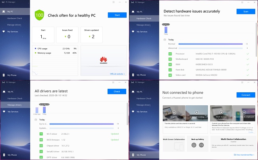The height and width of the screenshot is (160, 258).
Task: Click My Services heart icon in the drivers window
Action: [4, 112]
